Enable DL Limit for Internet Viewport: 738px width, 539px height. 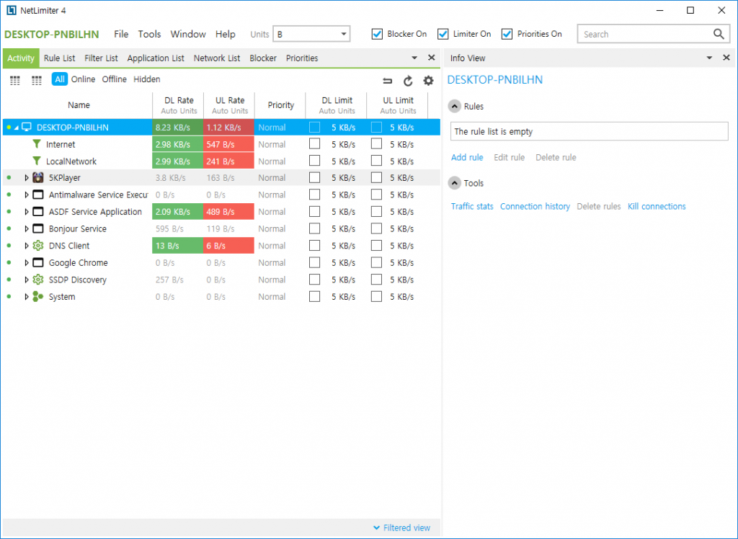click(x=314, y=144)
